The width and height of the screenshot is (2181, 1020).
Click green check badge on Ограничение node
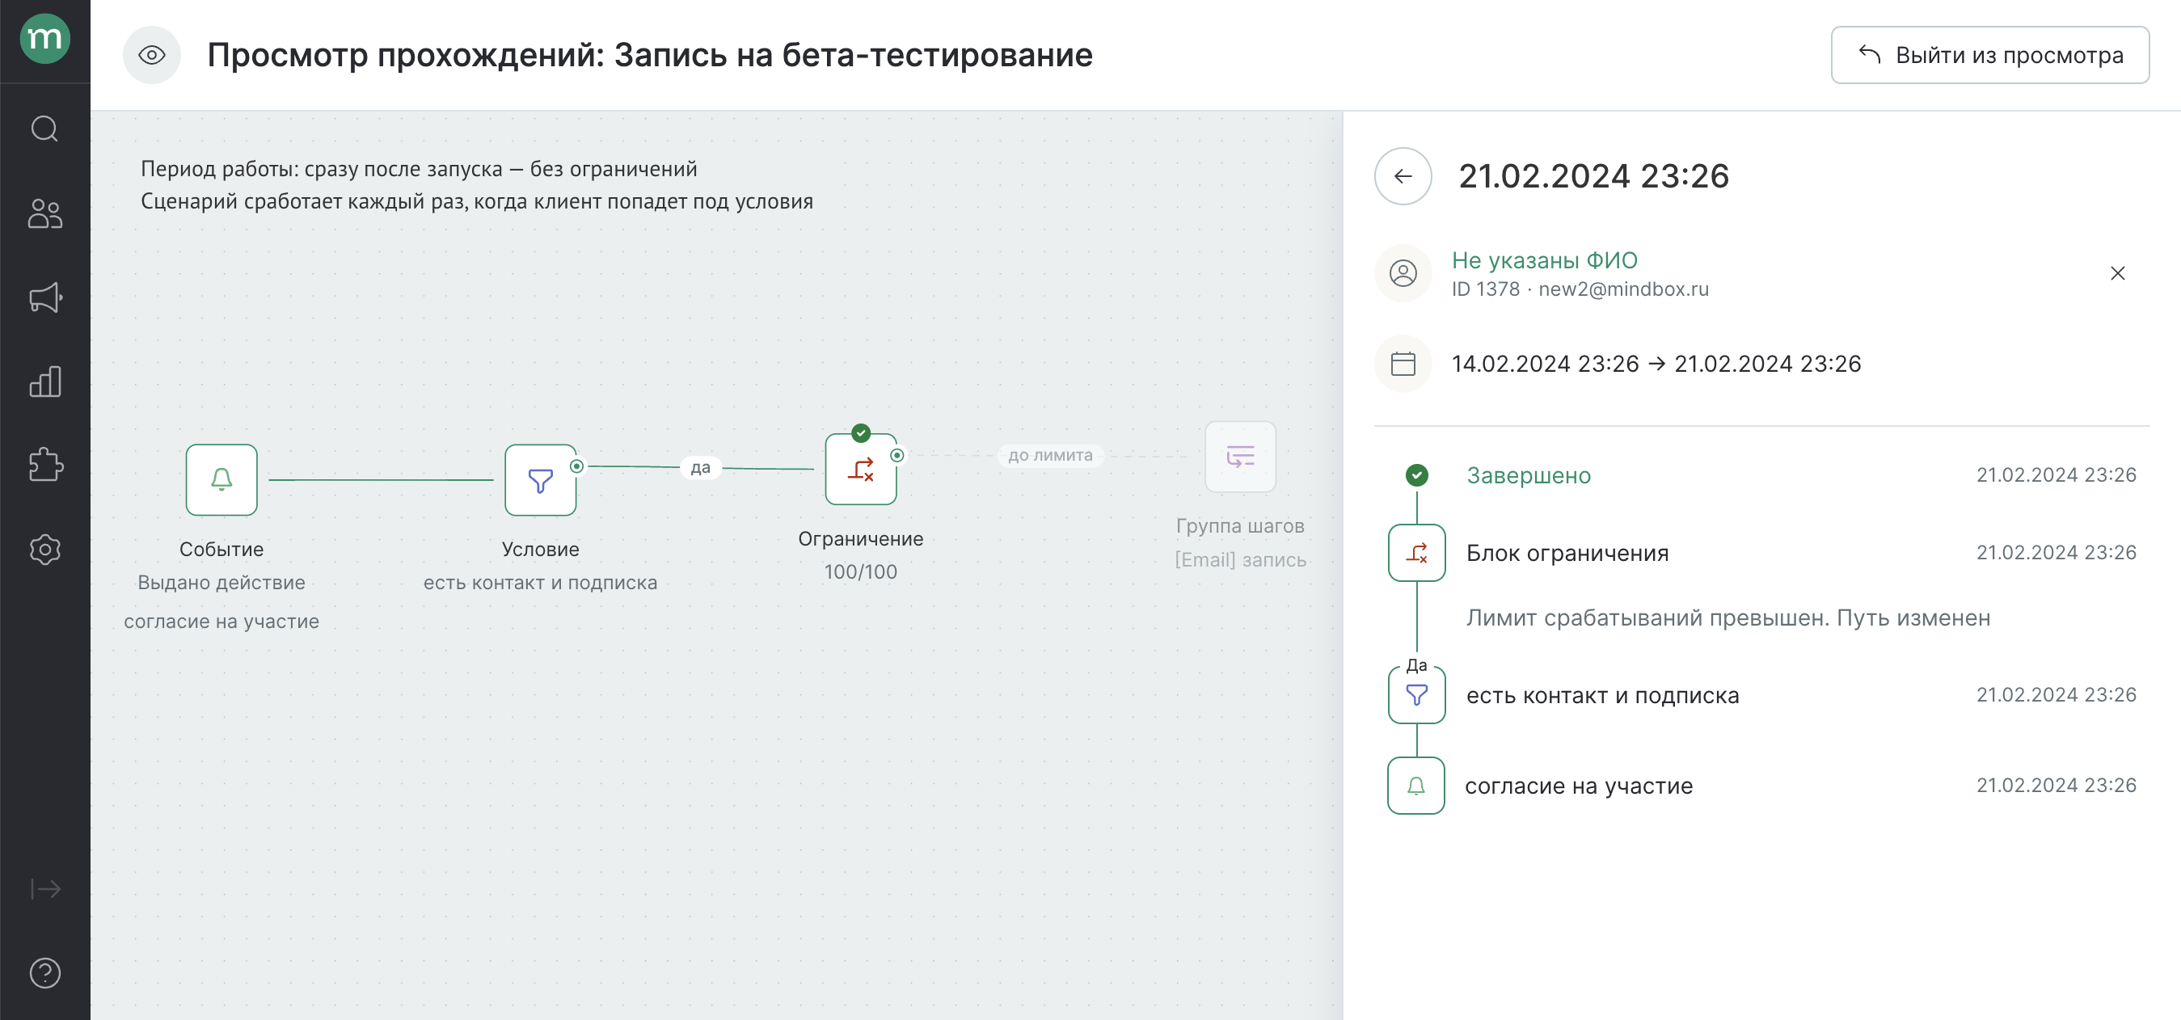tap(861, 433)
